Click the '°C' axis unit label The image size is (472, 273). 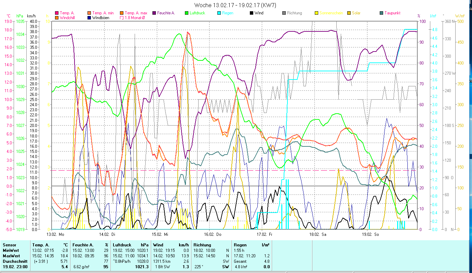[9, 16]
